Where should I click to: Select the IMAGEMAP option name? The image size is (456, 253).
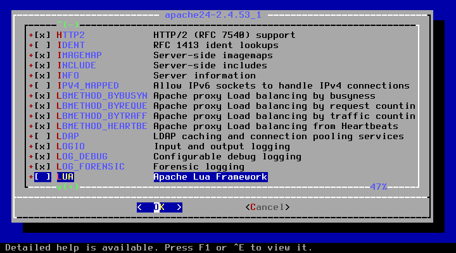point(79,56)
